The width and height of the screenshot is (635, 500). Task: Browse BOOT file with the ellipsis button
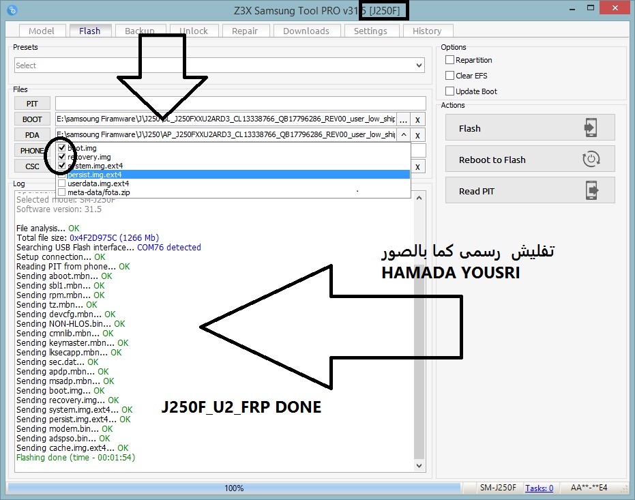[x=403, y=119]
